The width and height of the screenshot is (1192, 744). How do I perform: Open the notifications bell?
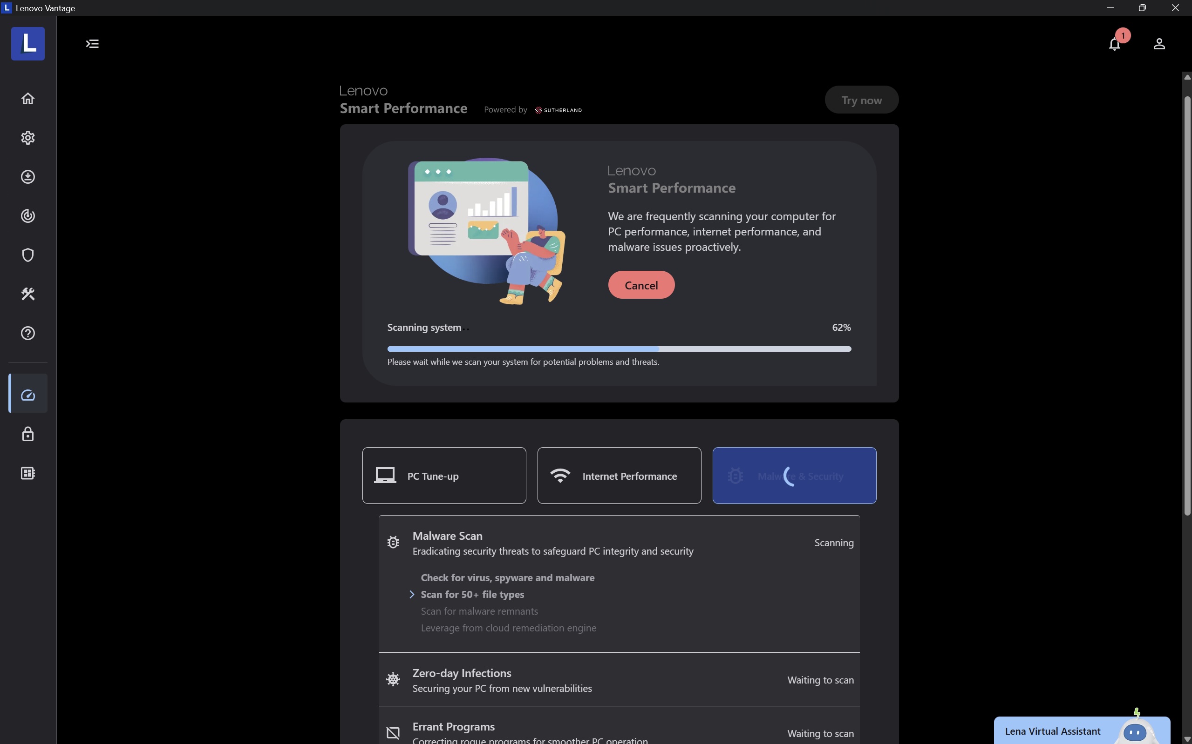(1114, 44)
